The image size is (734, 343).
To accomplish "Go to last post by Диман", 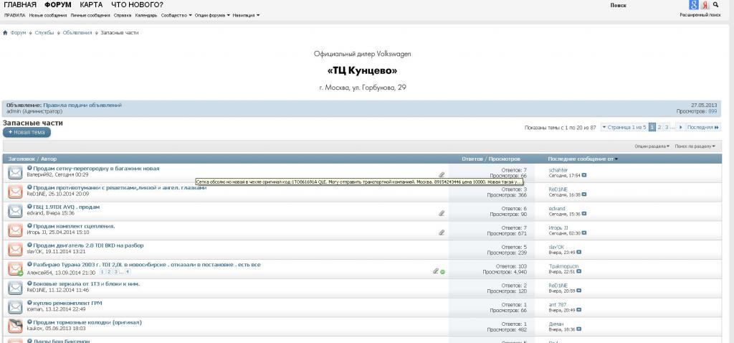I will point(579,329).
